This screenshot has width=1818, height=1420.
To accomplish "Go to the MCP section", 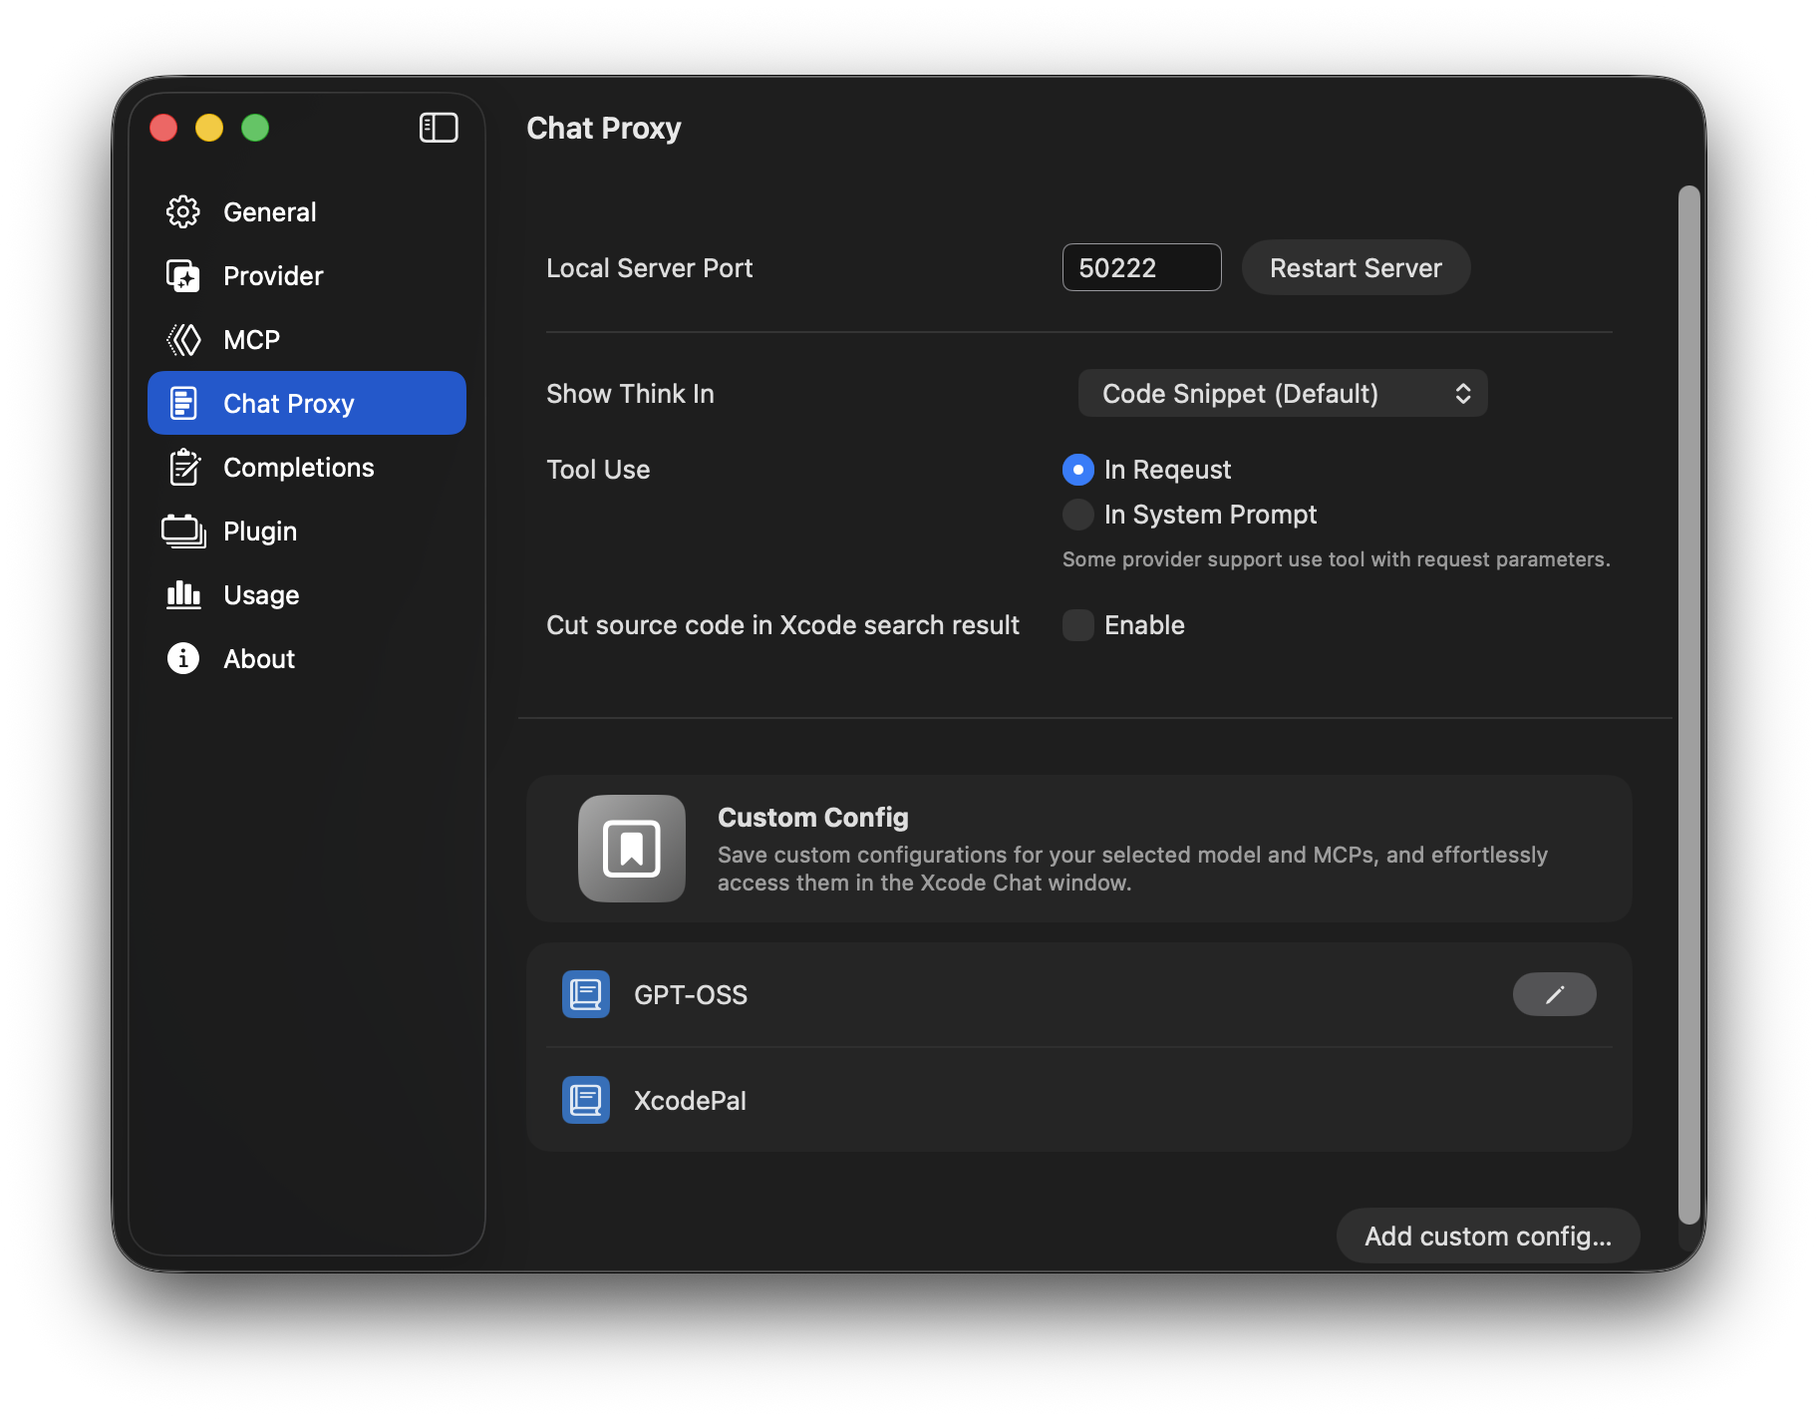I will tap(307, 339).
